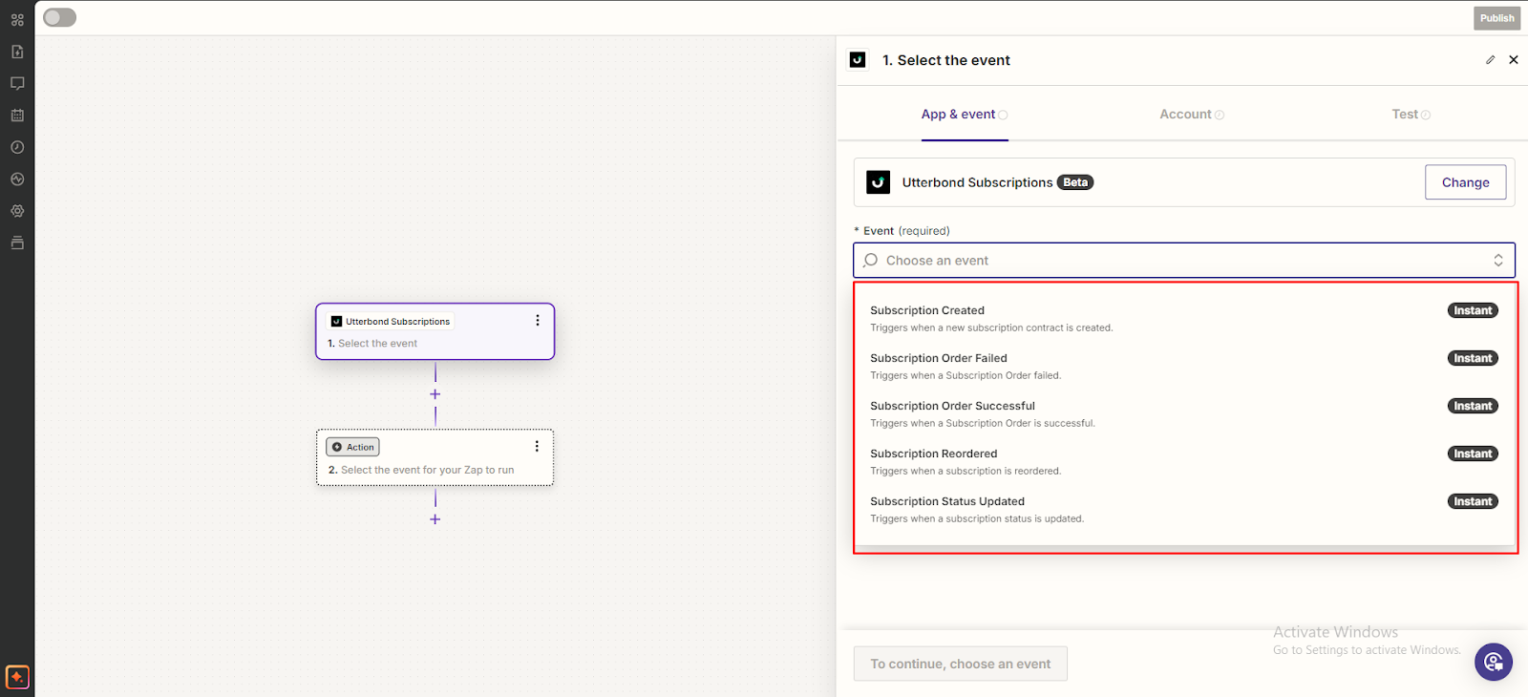The image size is (1528, 697).
Task: Select the Utterbond Subscriptions trigger step card
Action: coord(435,331)
